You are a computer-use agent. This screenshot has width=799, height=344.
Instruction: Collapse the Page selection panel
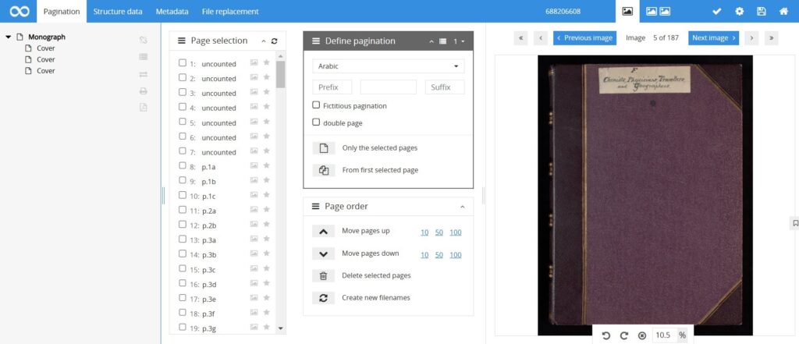pyautogui.click(x=264, y=41)
